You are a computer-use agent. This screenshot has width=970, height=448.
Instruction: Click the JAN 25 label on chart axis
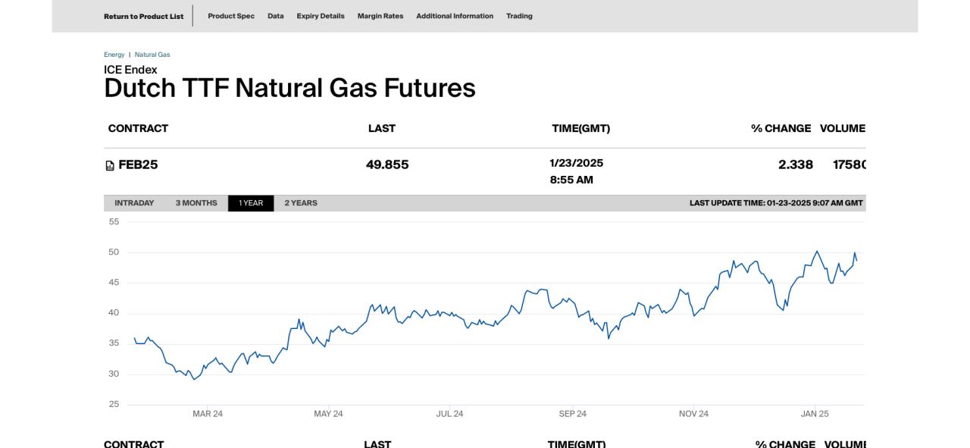point(815,414)
